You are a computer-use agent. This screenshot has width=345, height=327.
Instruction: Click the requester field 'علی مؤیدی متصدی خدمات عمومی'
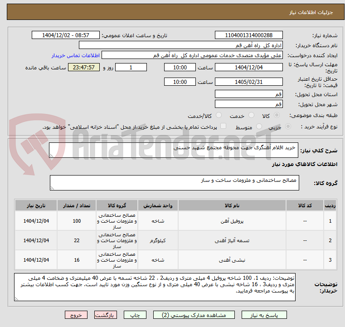tap(192, 55)
